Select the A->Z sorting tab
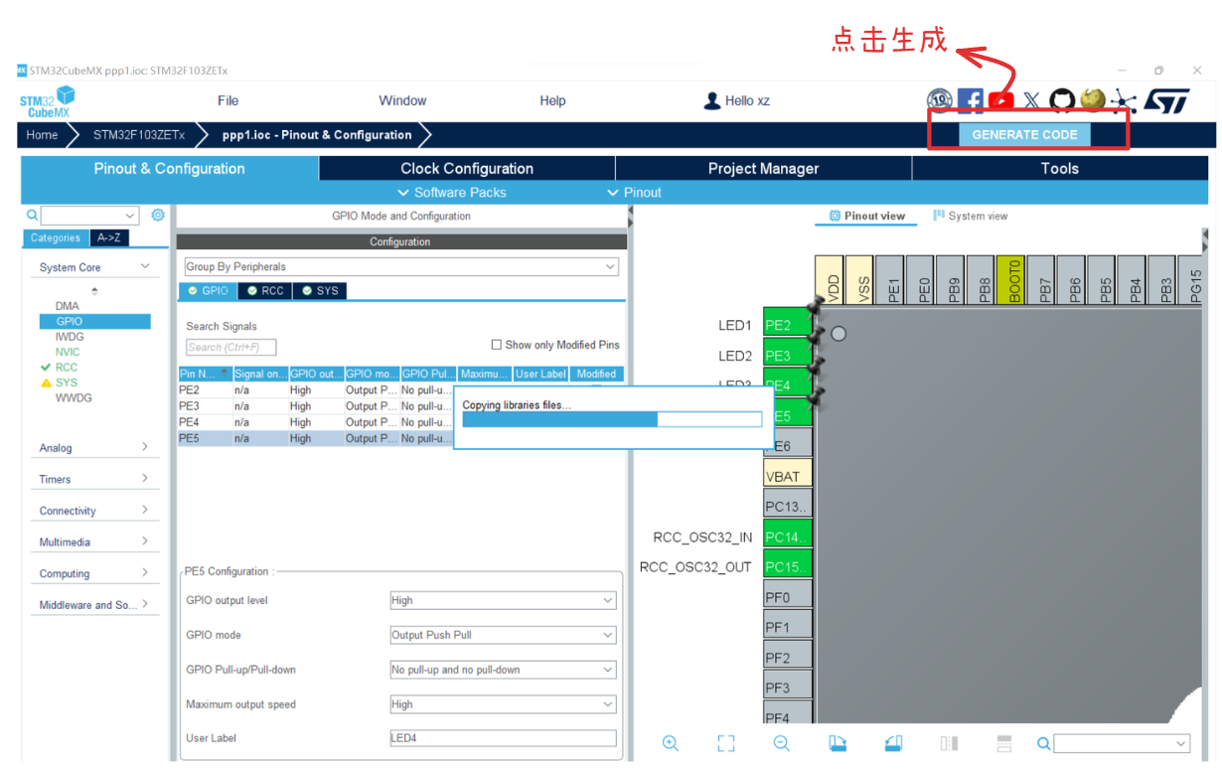1222x770 pixels. click(x=109, y=237)
